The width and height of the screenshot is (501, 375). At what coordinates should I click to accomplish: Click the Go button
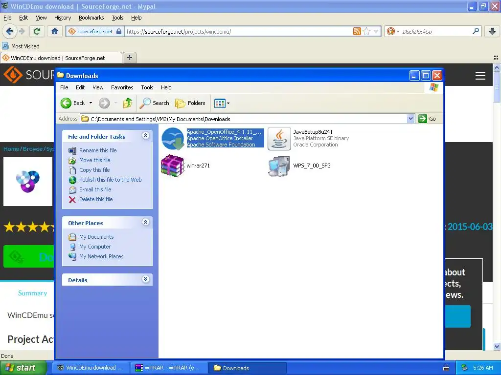pos(427,119)
